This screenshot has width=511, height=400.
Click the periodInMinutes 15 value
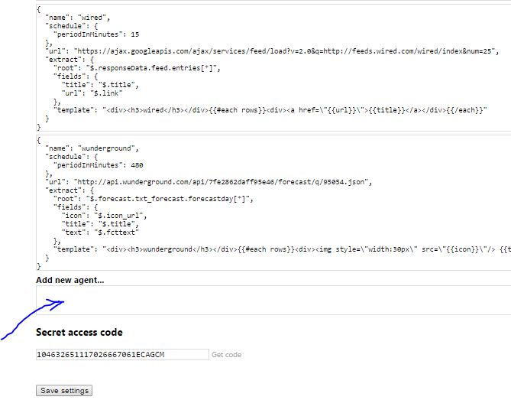[x=135, y=34]
